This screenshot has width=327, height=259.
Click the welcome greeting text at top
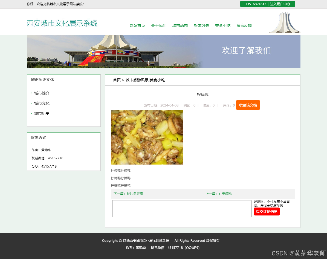pos(56,4)
